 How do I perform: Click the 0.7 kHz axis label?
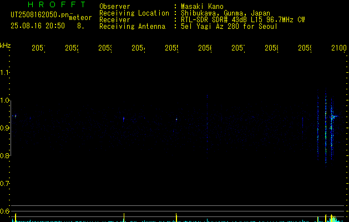click(x=4, y=184)
